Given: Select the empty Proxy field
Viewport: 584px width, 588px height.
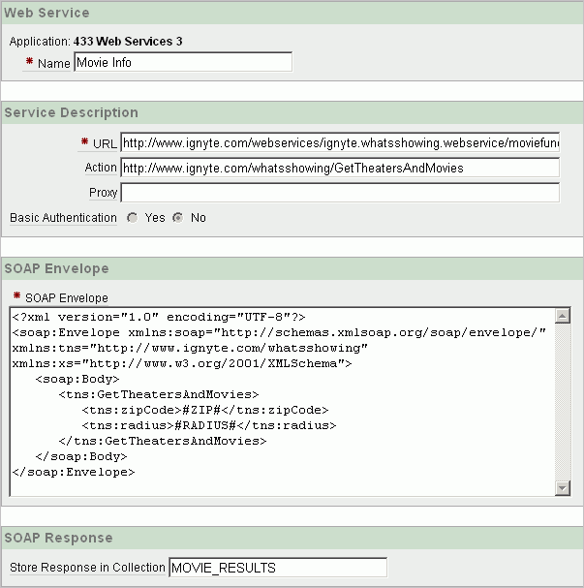Looking at the screenshot, I should tap(340, 193).
